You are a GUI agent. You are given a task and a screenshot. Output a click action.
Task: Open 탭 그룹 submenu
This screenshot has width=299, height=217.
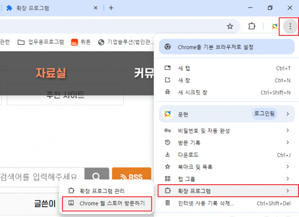click(227, 179)
